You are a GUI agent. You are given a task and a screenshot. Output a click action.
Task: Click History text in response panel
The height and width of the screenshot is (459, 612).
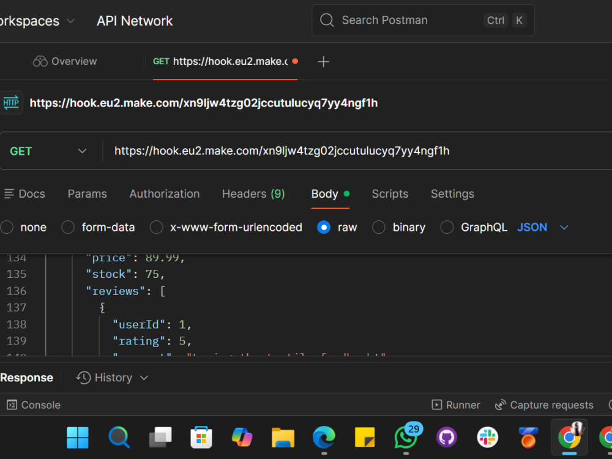coord(114,378)
